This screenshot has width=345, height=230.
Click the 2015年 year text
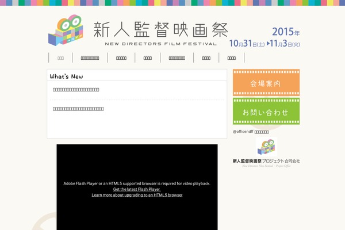pos(286,32)
